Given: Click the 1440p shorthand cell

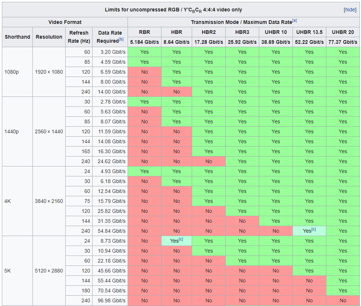Looking at the screenshot, I should tap(17, 131).
